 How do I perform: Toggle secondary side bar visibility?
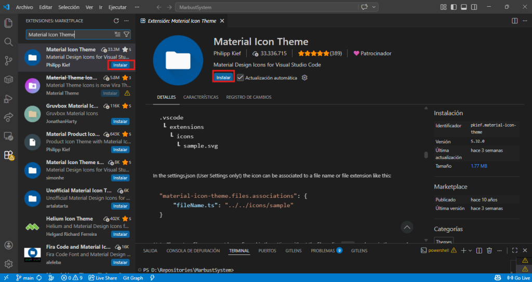474,7
